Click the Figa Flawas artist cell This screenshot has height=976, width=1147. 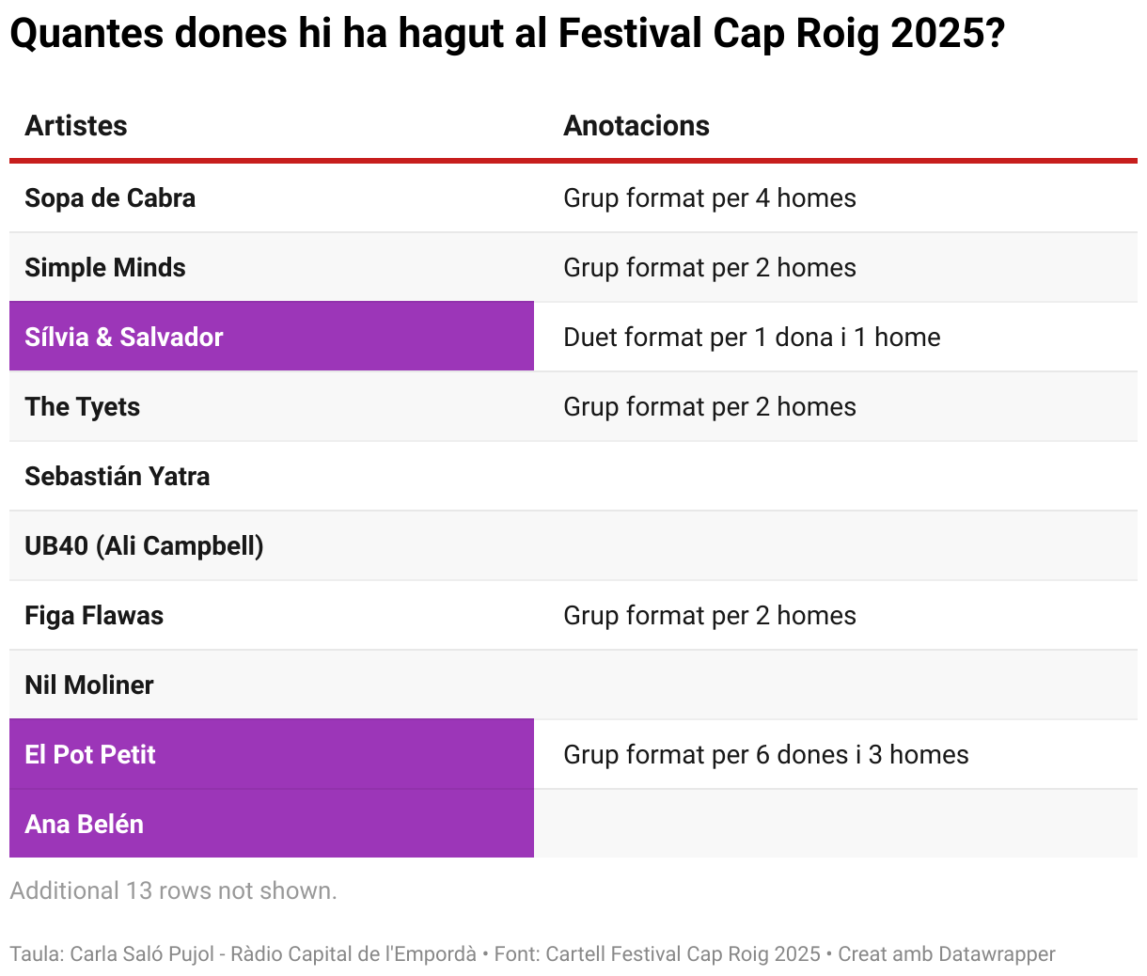coord(272,615)
